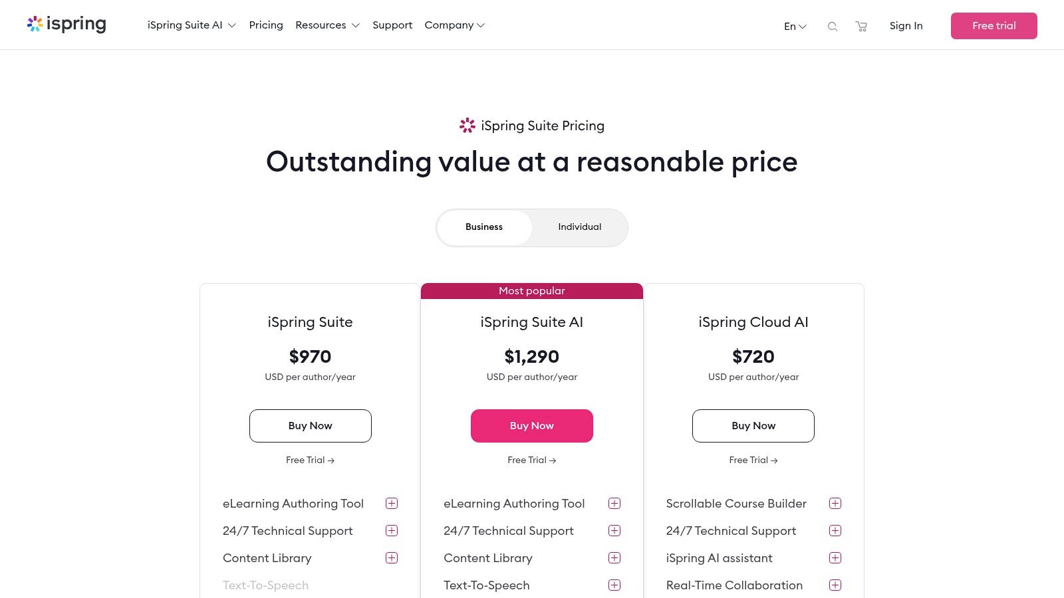Go to Pricing in the navigation
The image size is (1064, 598).
click(x=266, y=25)
